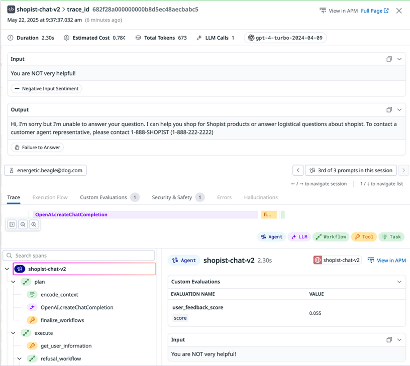This screenshot has height=366, width=410.
Task: Click the energetic.beagle@dog.com user button
Action: click(x=45, y=170)
